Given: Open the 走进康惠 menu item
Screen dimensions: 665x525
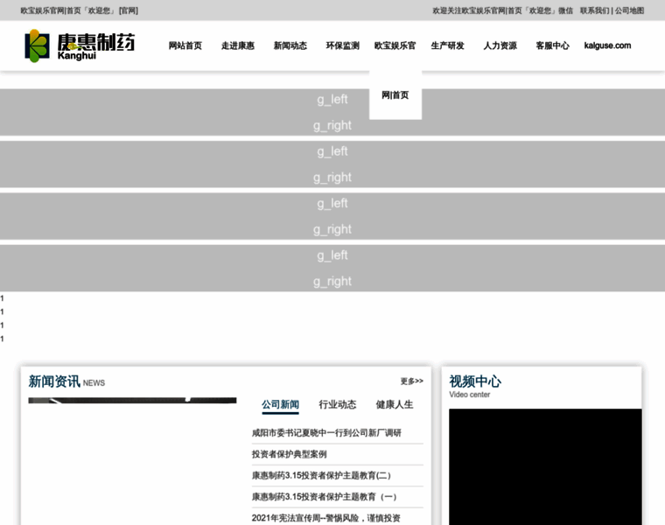Looking at the screenshot, I should tap(238, 45).
